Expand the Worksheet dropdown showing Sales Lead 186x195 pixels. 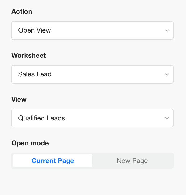(x=92, y=74)
